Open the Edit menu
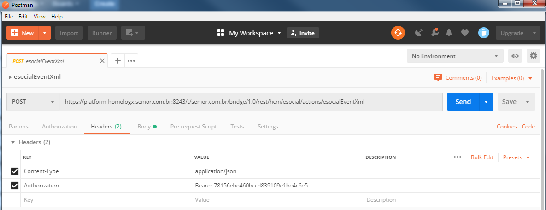This screenshot has width=546, height=210. click(23, 17)
